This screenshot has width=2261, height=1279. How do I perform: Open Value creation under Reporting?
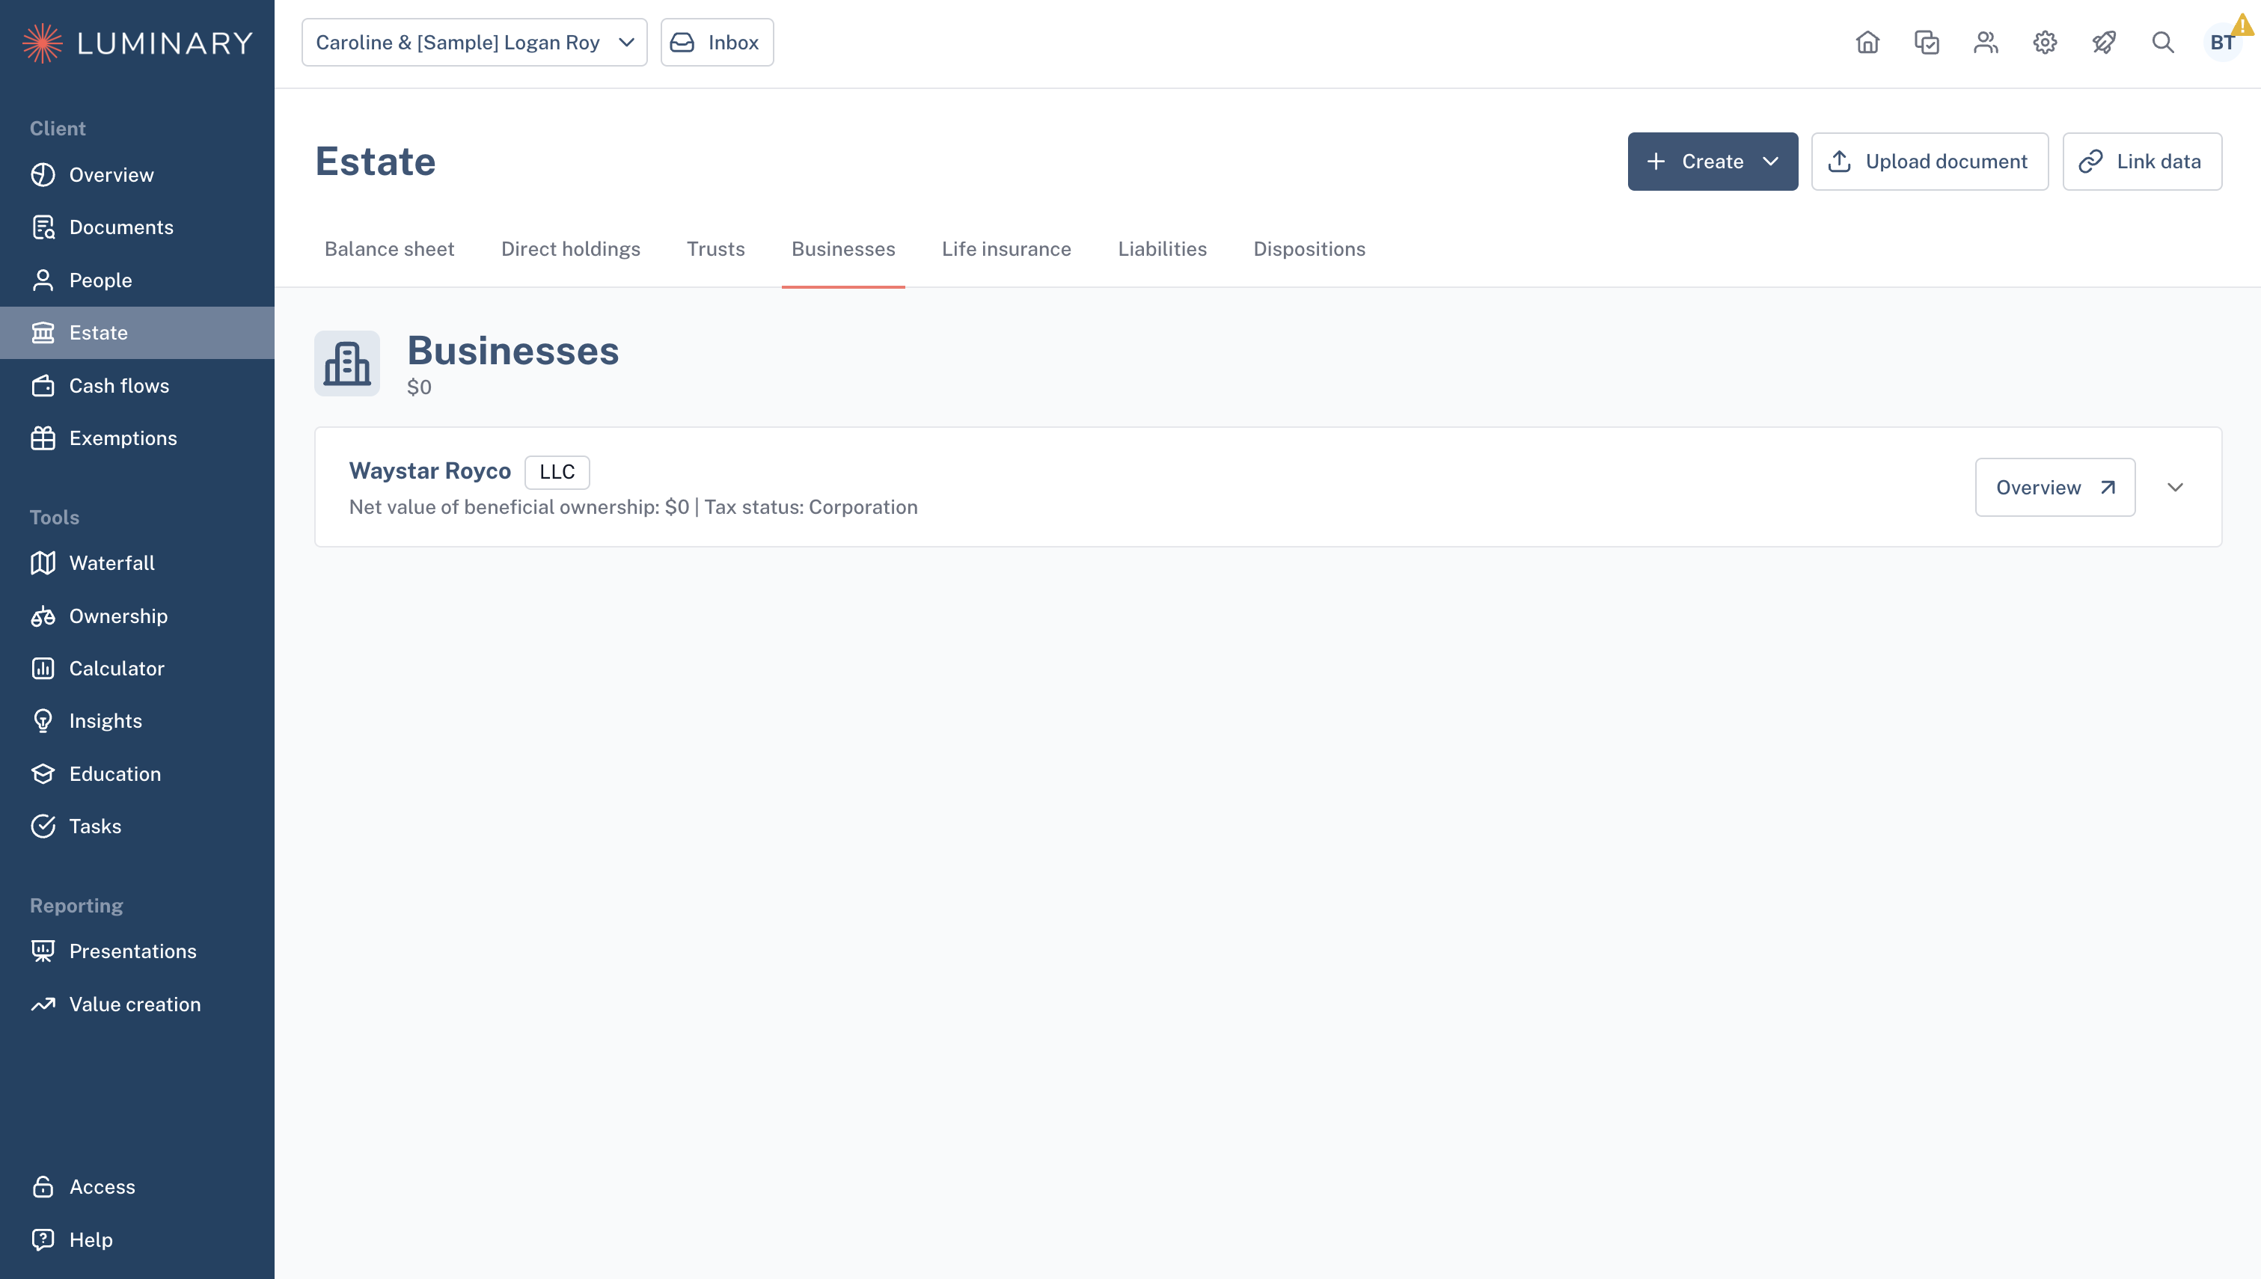click(x=137, y=1004)
